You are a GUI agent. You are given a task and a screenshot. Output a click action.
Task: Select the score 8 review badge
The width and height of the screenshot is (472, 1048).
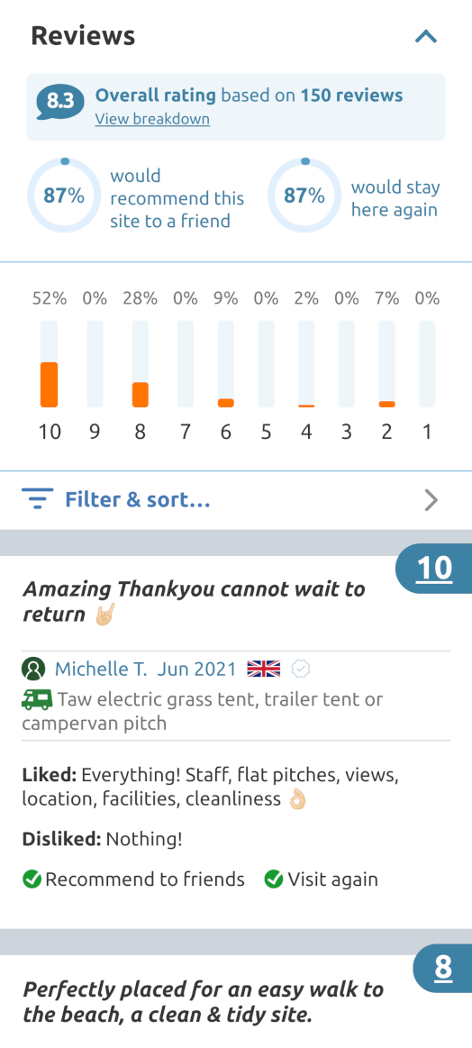click(442, 968)
